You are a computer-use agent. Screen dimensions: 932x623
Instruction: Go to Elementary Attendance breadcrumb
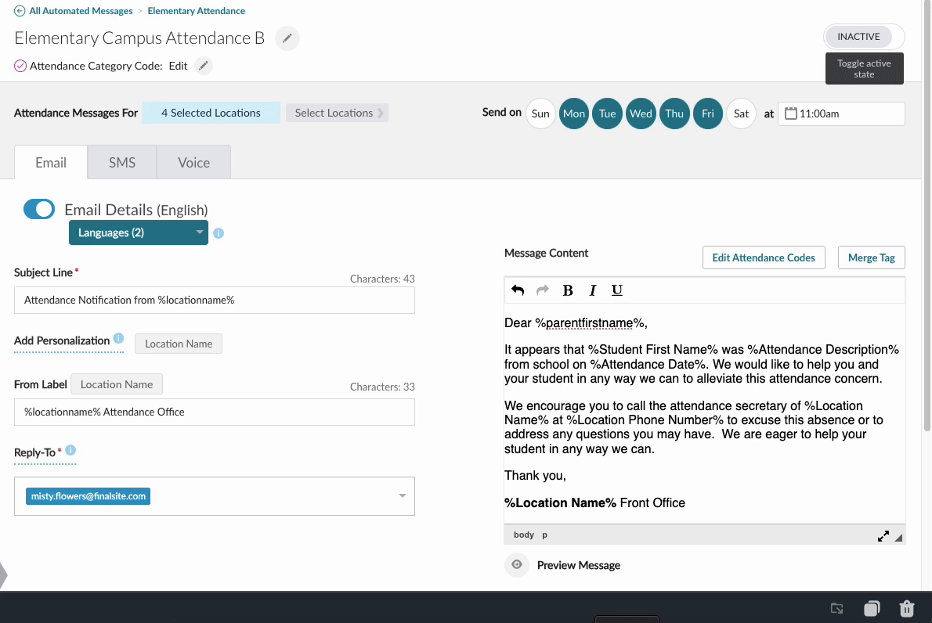tap(196, 11)
